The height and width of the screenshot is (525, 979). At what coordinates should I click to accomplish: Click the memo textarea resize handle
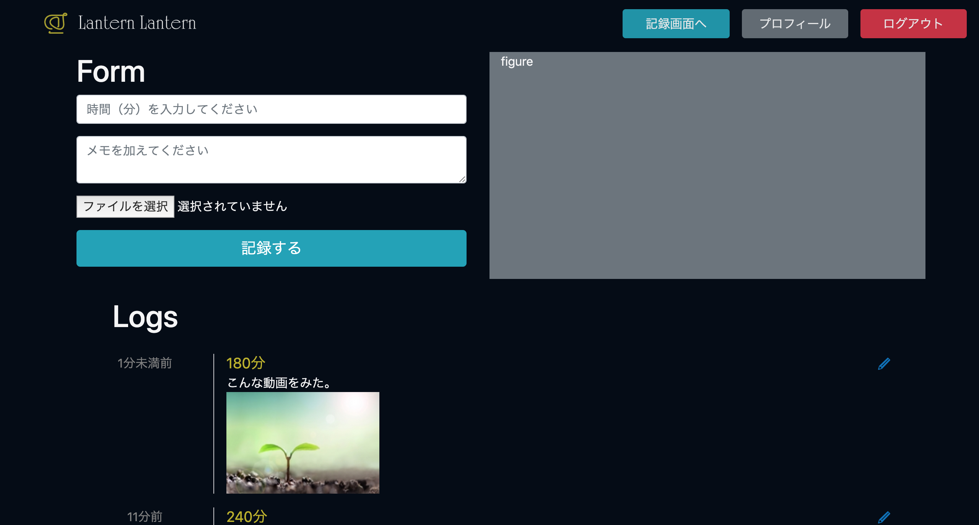(x=462, y=180)
